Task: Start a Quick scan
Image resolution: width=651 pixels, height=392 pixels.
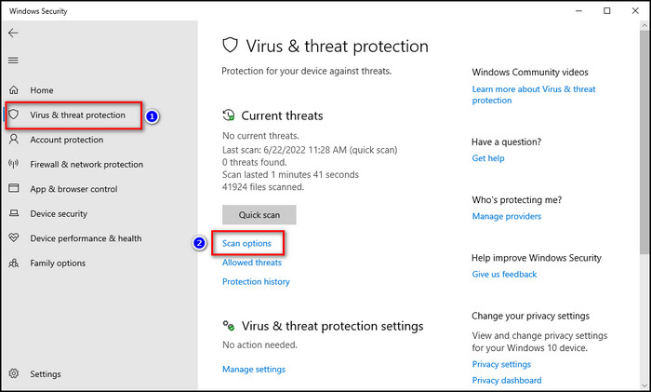Action: tap(259, 214)
